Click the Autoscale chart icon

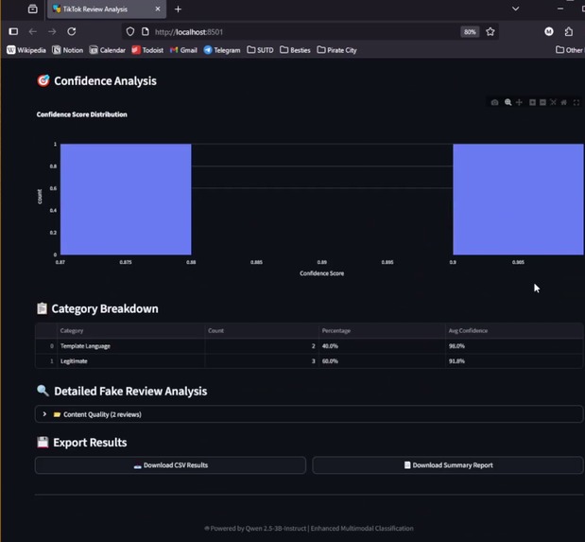(x=553, y=102)
